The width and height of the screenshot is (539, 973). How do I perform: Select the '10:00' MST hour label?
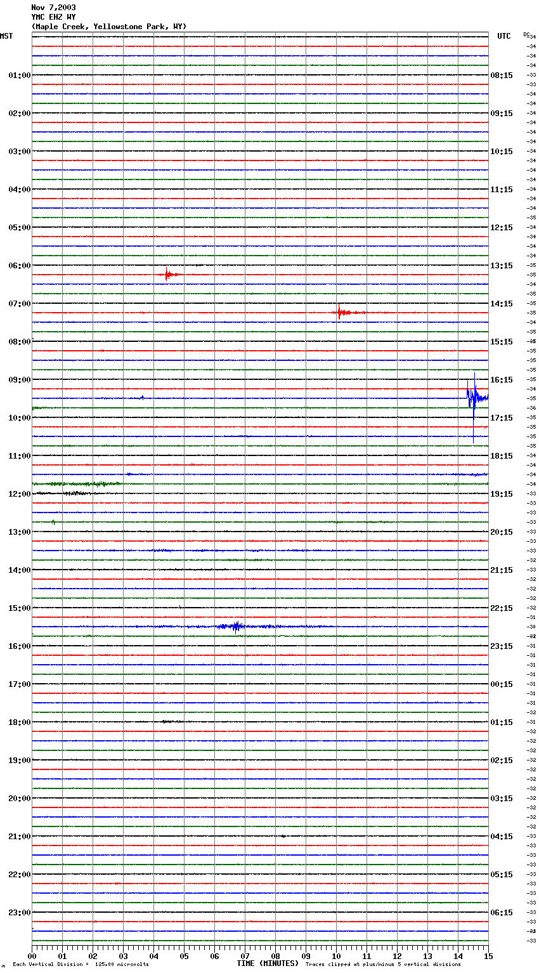tap(20, 418)
